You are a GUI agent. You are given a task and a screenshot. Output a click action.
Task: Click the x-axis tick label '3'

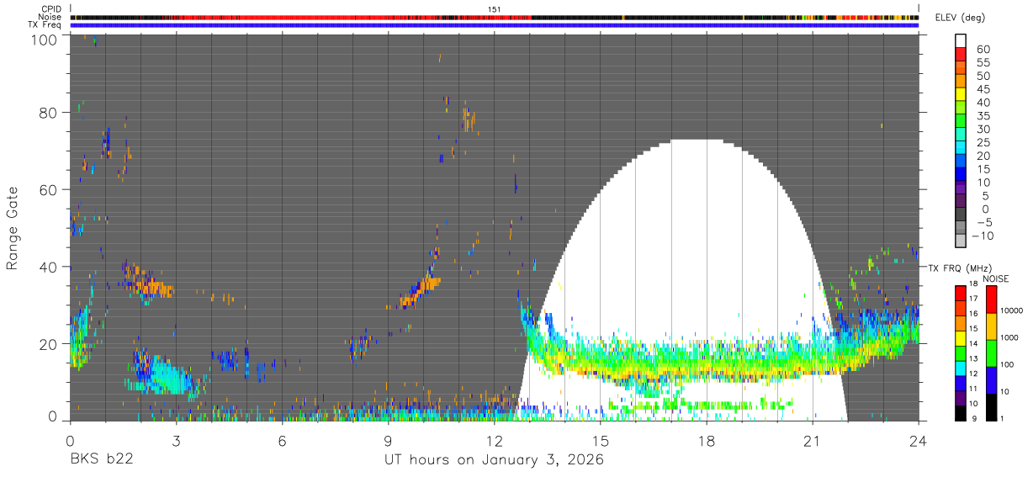[x=176, y=440]
